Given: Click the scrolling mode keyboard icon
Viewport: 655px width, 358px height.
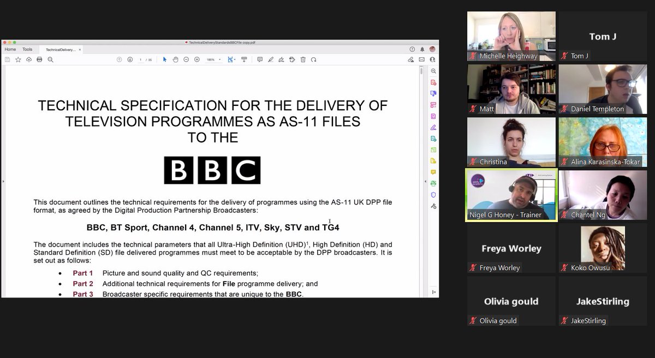Looking at the screenshot, I should [244, 59].
